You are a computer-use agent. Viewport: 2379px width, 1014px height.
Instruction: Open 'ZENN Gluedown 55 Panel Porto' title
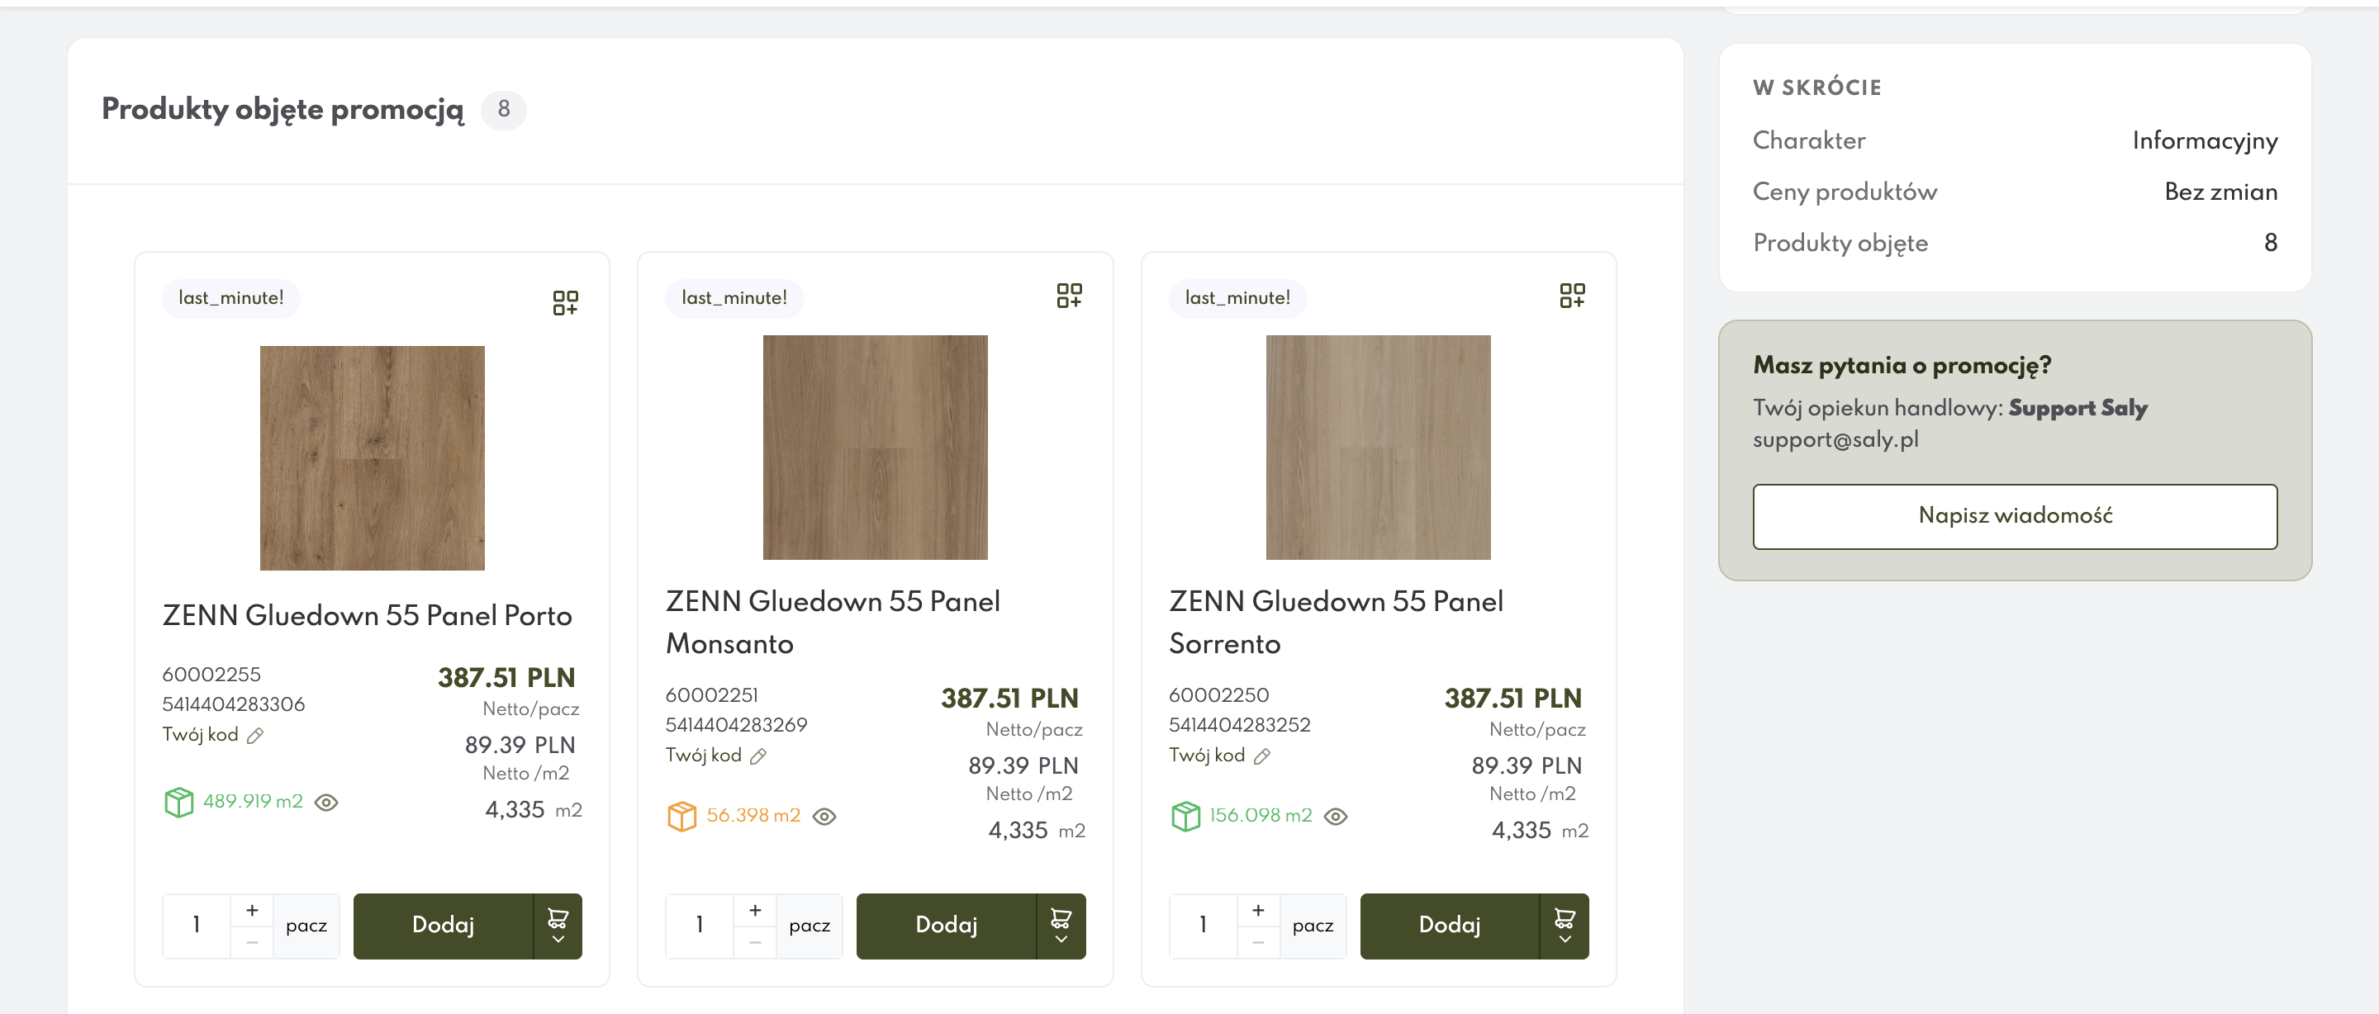[368, 616]
